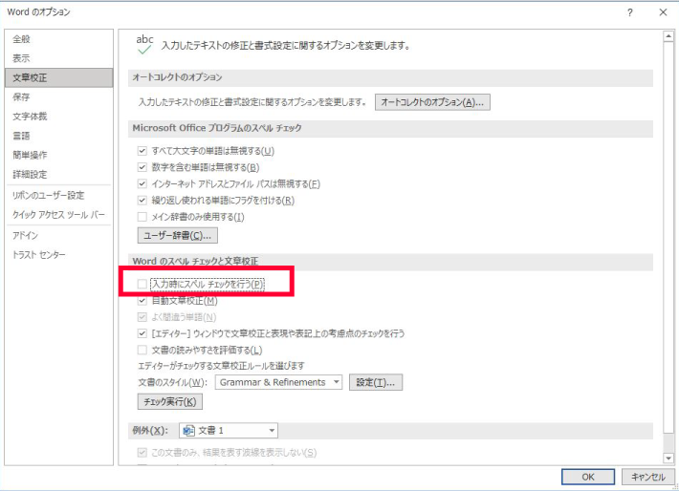Enable 入力時にスペル チェックを行う checkbox

click(x=142, y=284)
